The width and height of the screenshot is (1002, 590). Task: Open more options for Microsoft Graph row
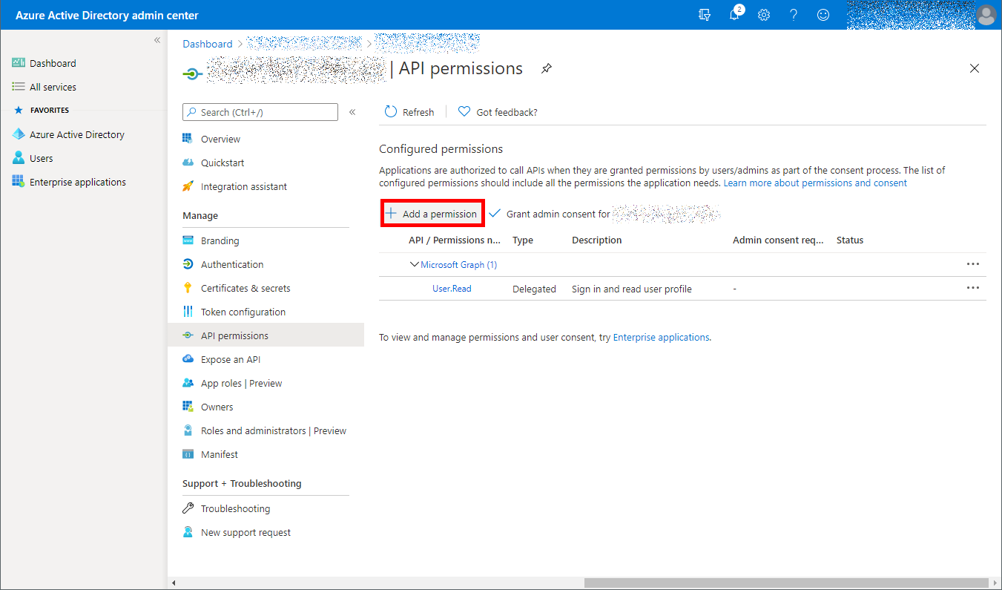coord(972,264)
